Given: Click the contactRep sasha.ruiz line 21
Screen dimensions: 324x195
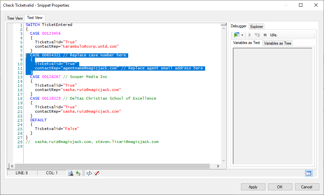Looking at the screenshot, I should (x=78, y=111).
